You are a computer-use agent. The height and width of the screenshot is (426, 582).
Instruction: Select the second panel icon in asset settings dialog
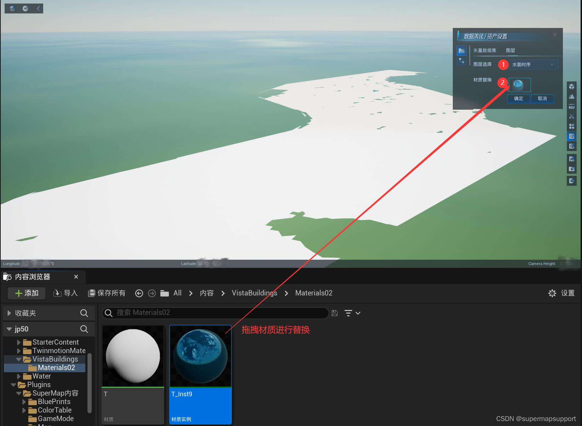[x=461, y=61]
